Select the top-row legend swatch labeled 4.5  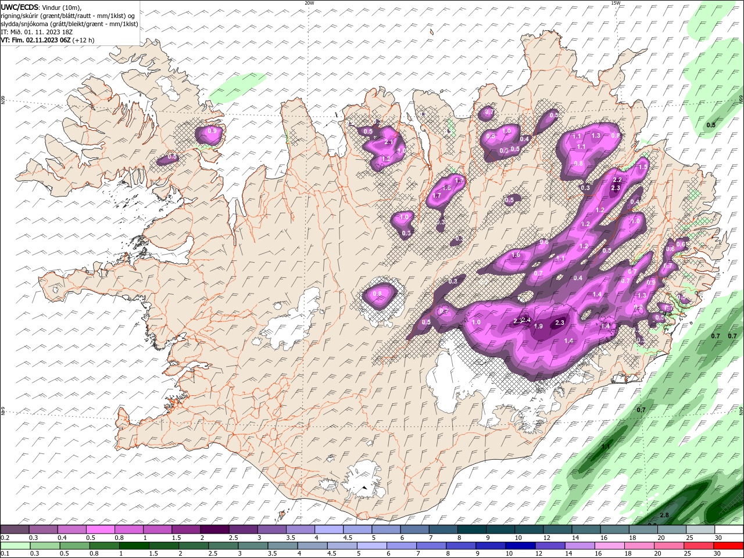coord(357,530)
